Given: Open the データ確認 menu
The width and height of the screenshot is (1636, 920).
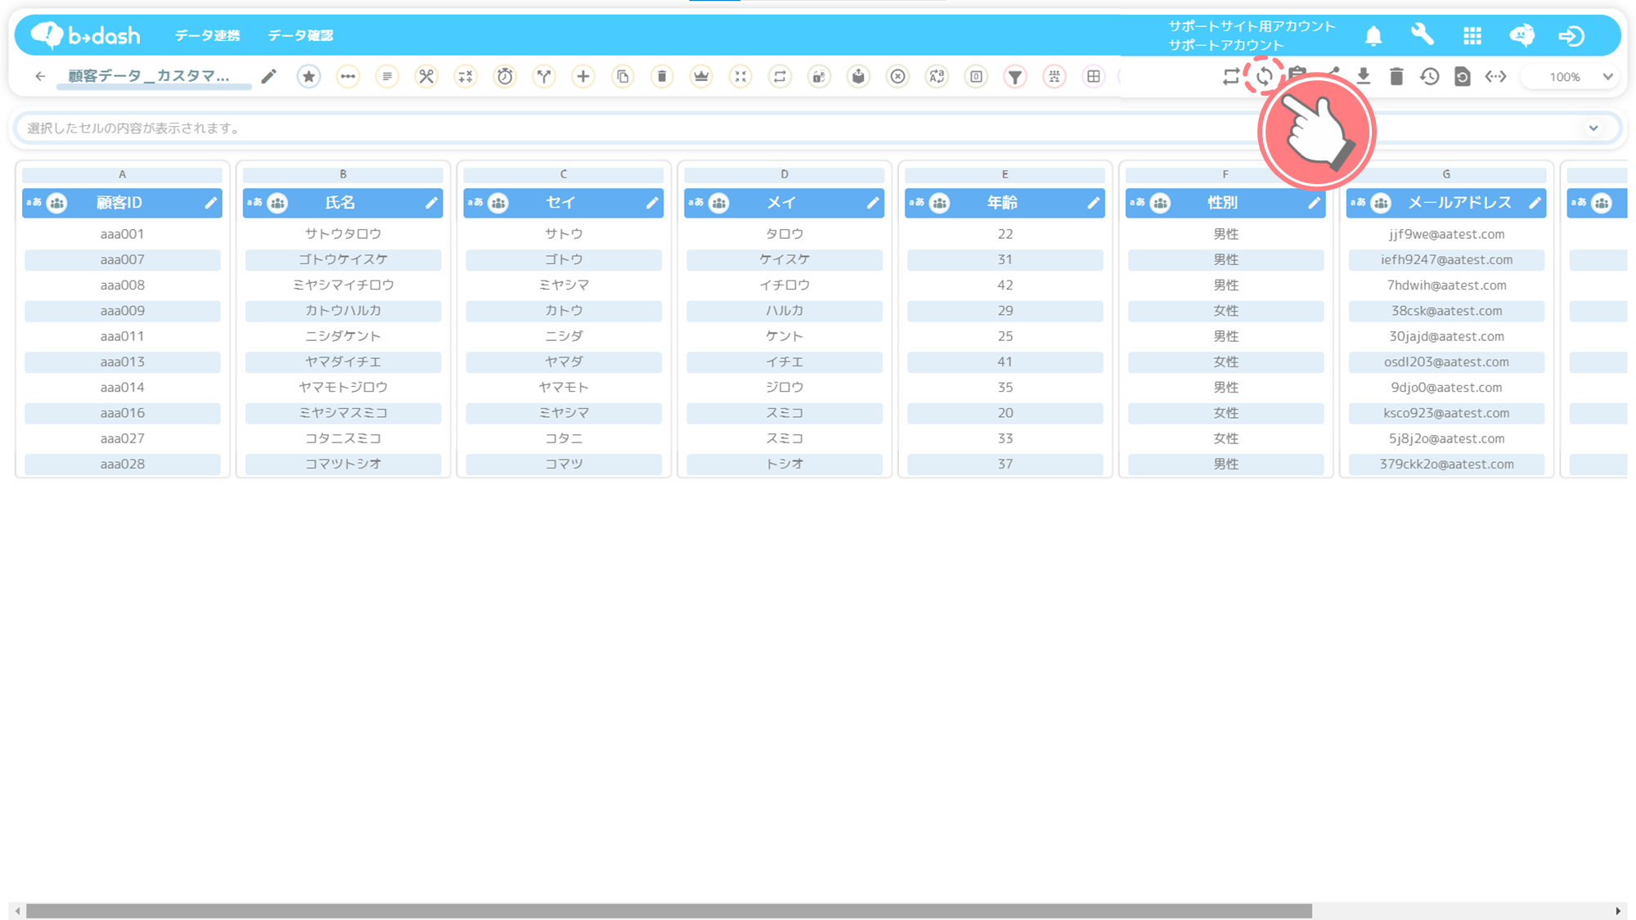Looking at the screenshot, I should click(300, 36).
